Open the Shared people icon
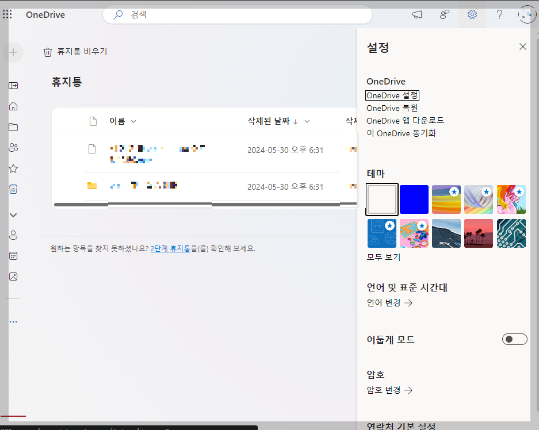 13,148
